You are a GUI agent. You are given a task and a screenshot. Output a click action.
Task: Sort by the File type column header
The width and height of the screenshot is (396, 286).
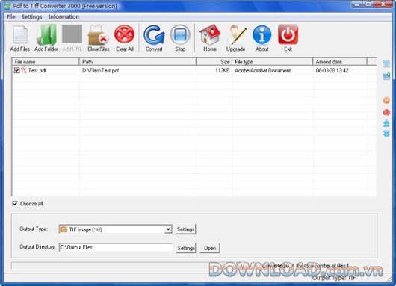pyautogui.click(x=273, y=62)
